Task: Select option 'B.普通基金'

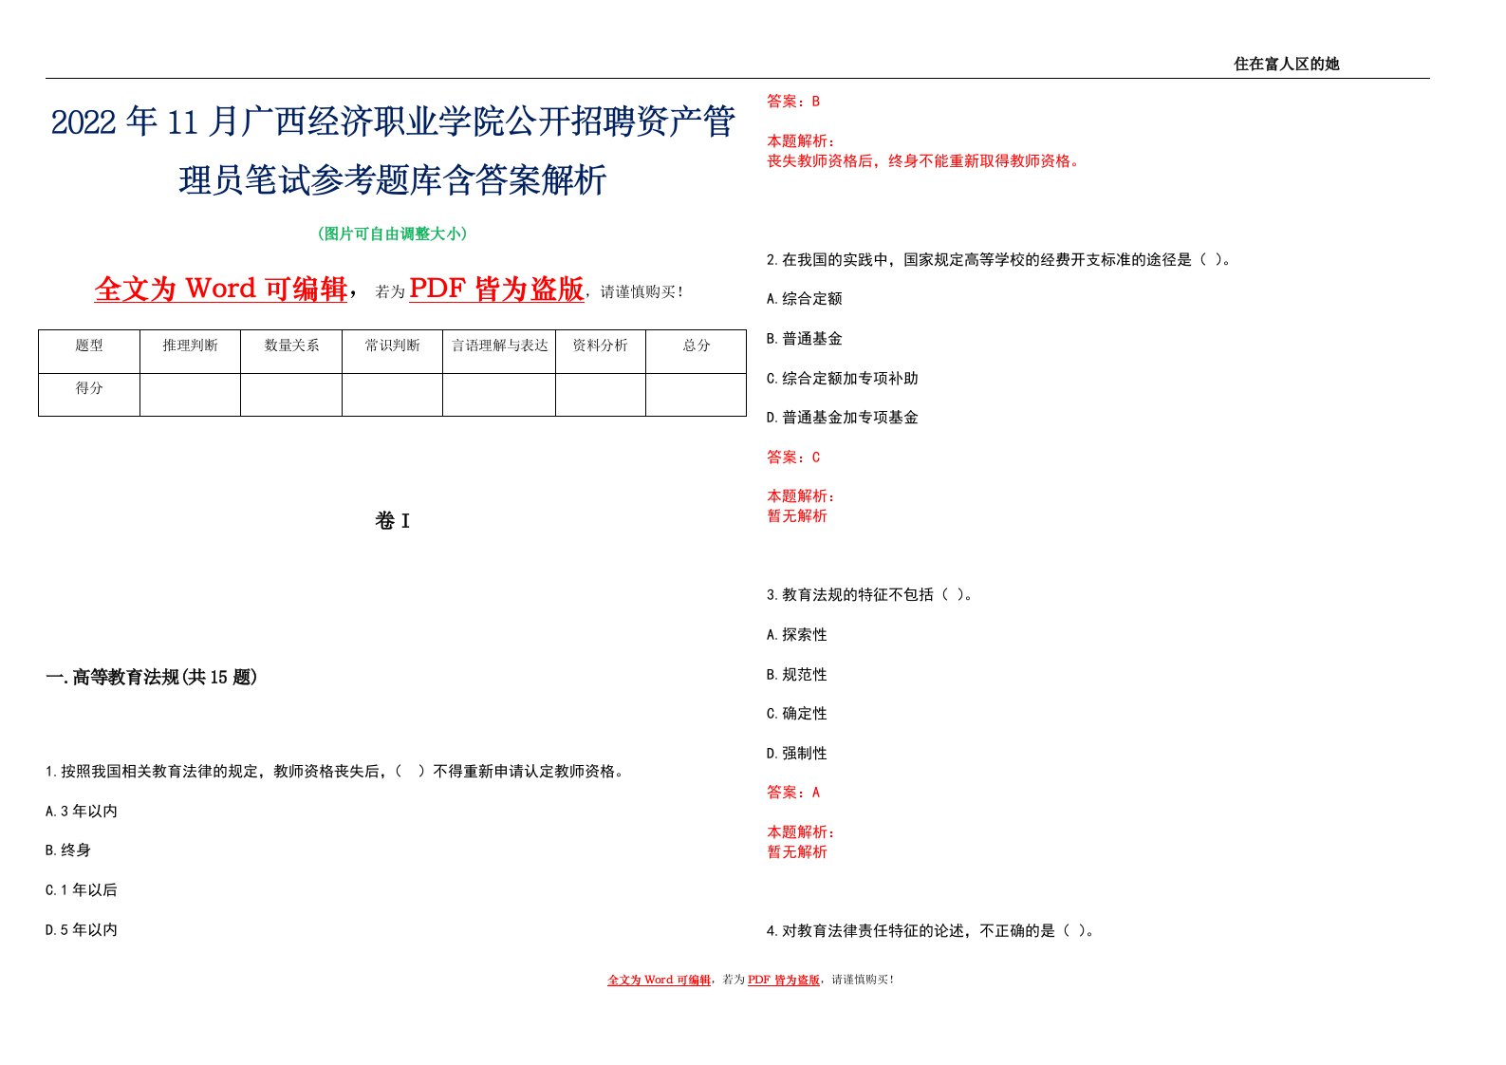Action: pos(804,339)
